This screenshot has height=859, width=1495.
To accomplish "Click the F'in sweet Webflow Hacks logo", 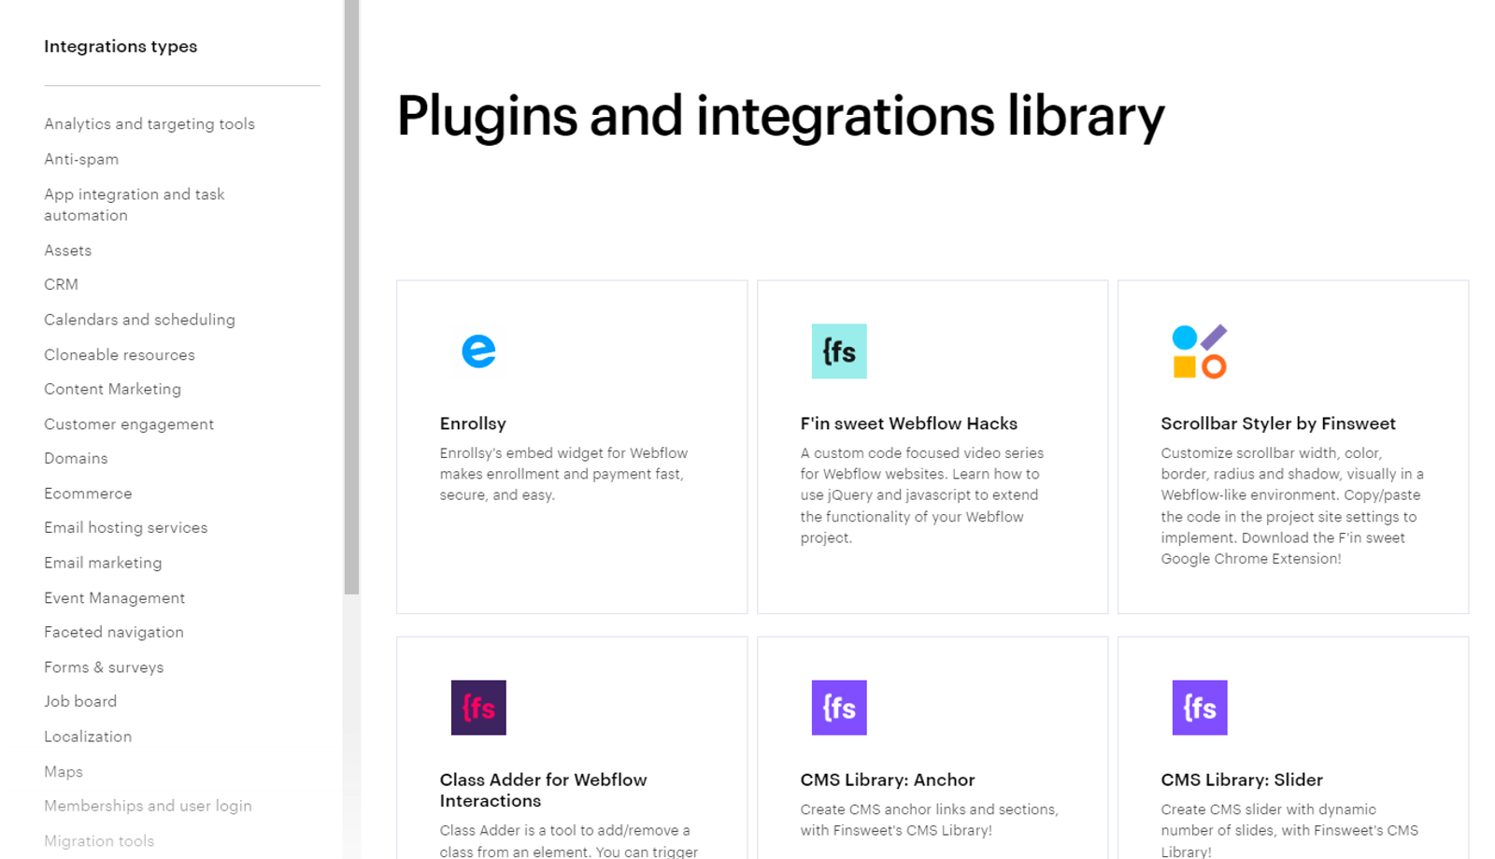I will coord(839,351).
